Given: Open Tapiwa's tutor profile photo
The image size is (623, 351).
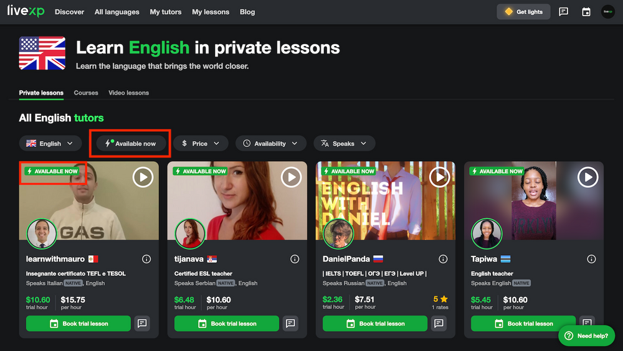Looking at the screenshot, I should pyautogui.click(x=487, y=235).
